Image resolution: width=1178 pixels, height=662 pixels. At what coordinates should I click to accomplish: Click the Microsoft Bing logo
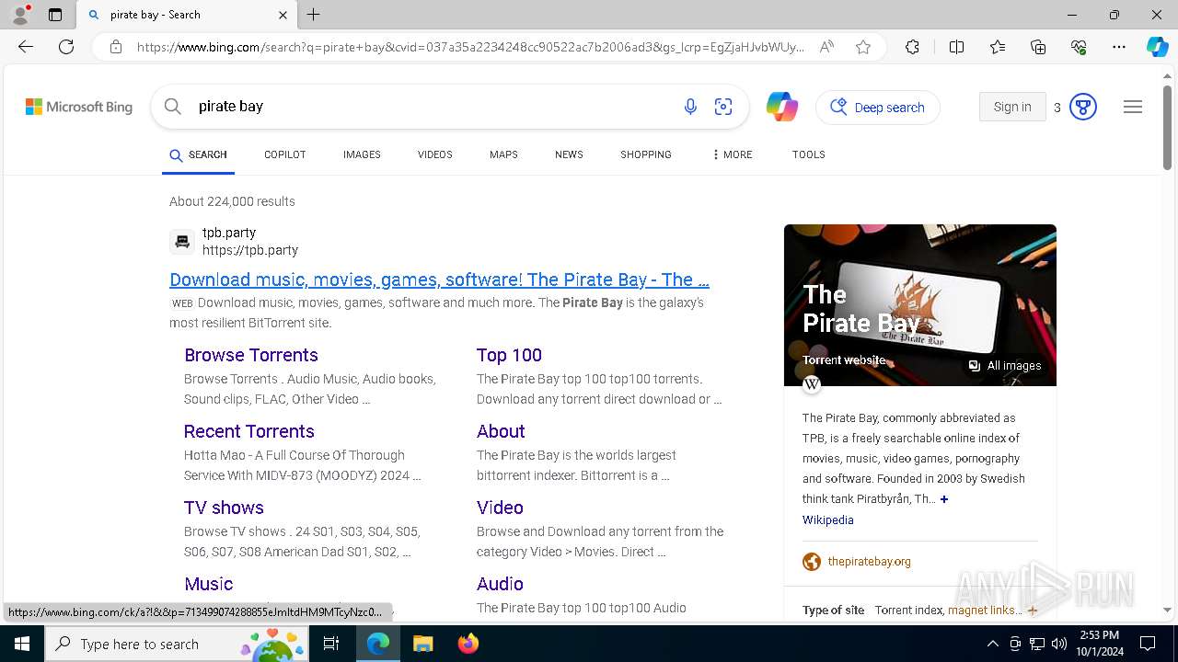coord(79,107)
